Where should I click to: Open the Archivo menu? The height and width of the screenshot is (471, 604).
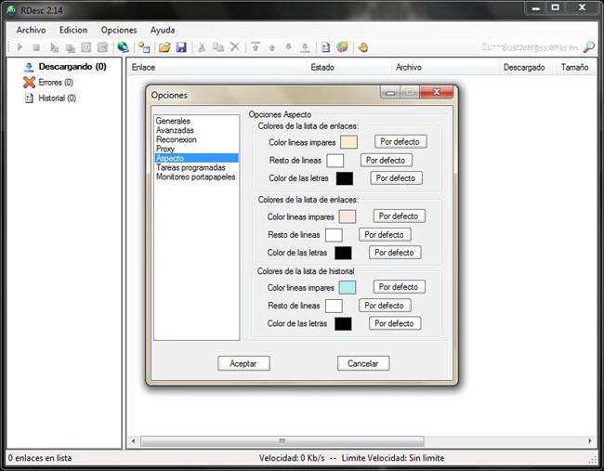(x=31, y=30)
